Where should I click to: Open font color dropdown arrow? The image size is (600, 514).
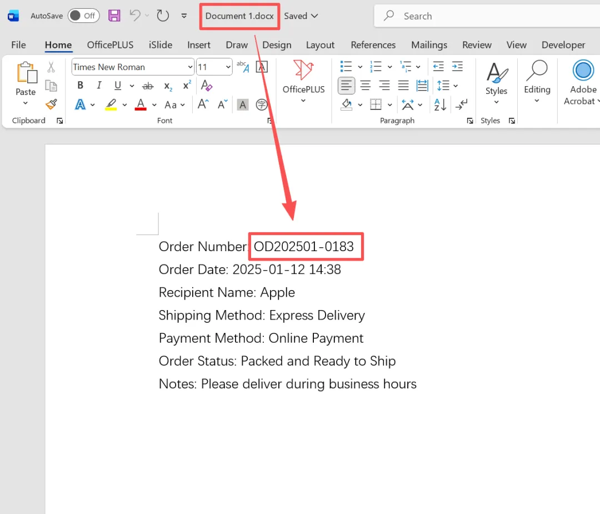[154, 105]
